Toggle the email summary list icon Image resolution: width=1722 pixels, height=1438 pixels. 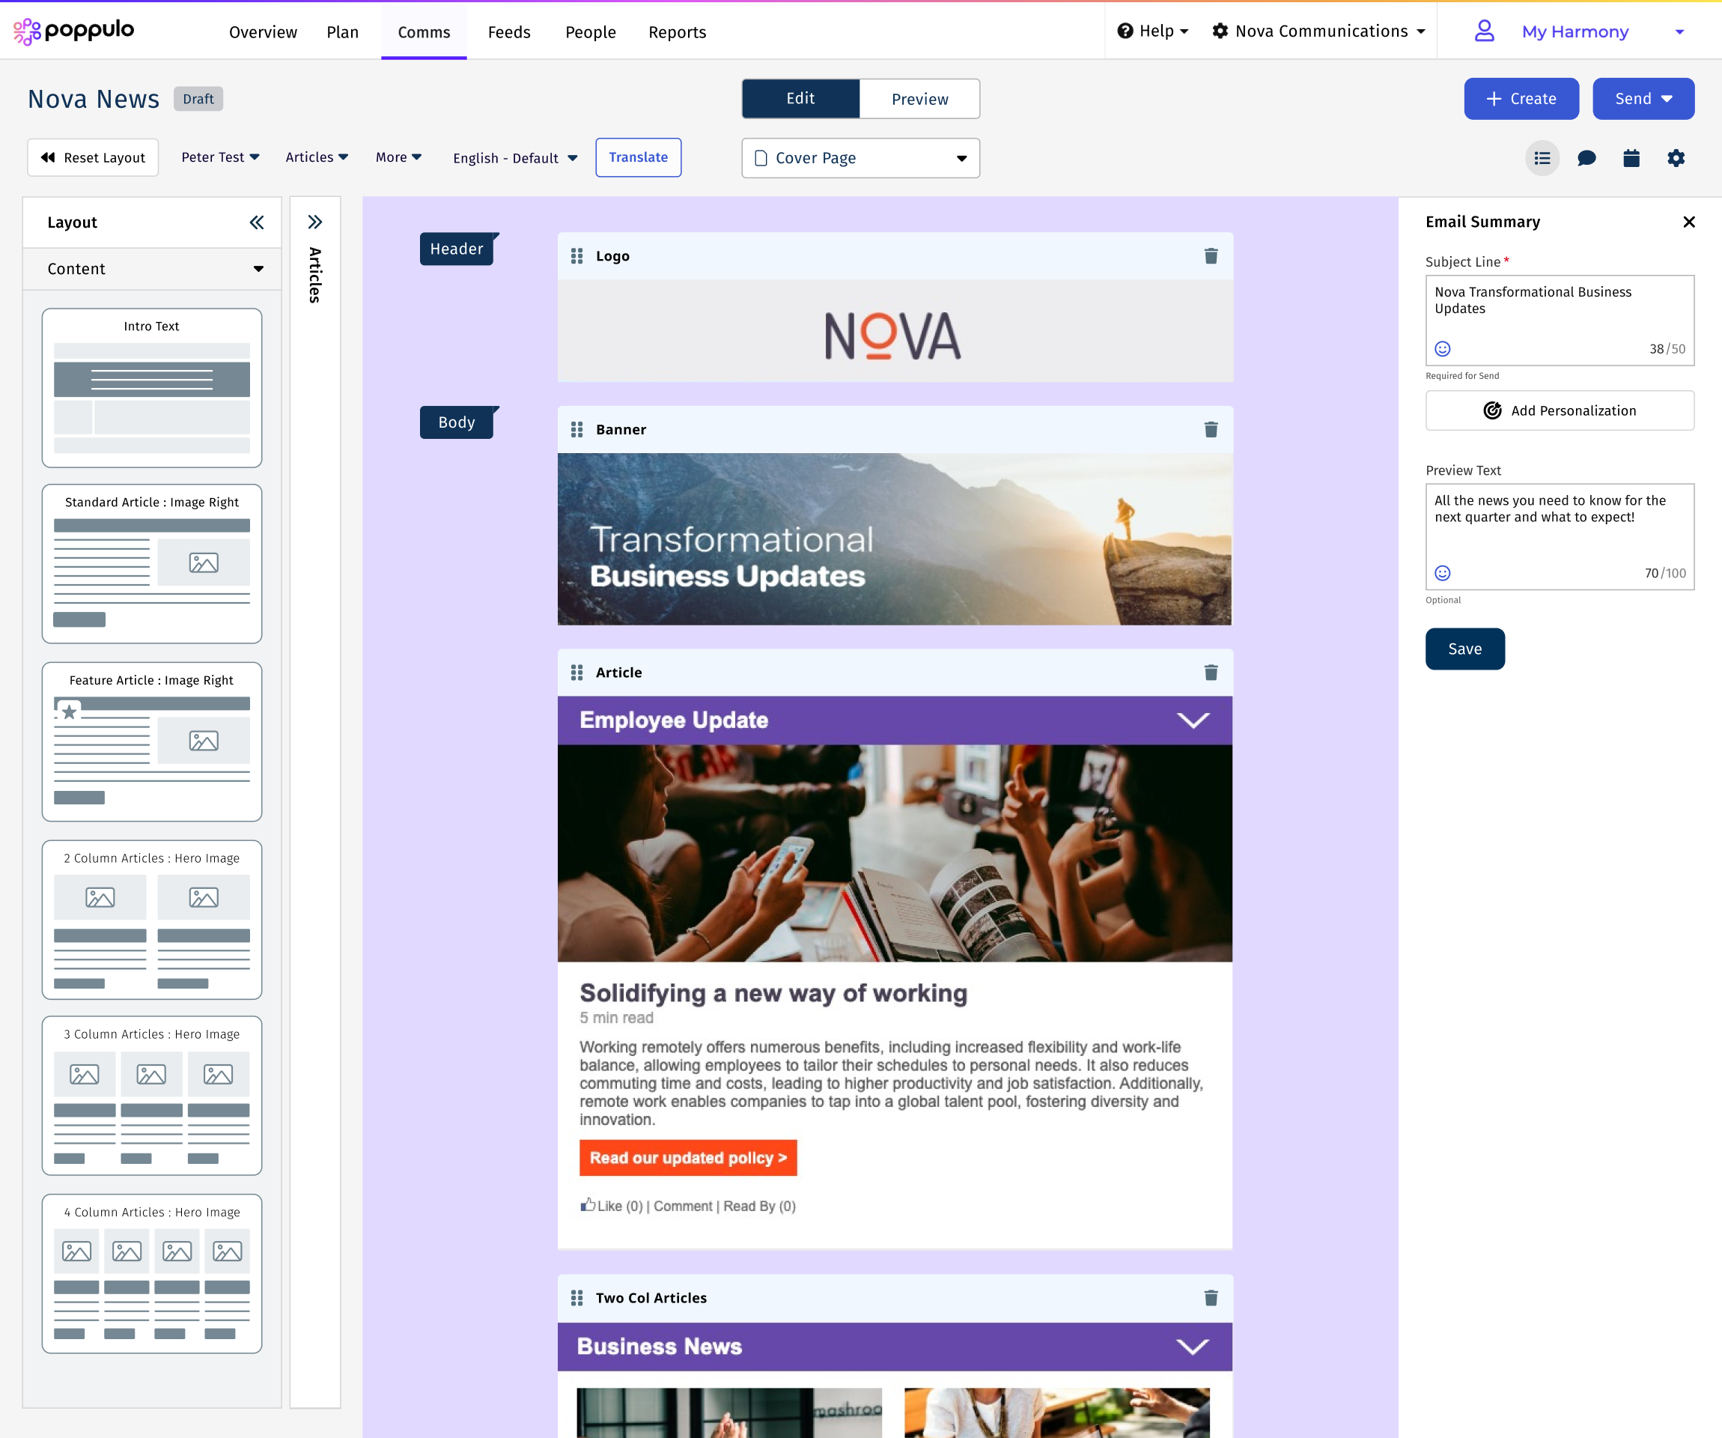tap(1542, 157)
